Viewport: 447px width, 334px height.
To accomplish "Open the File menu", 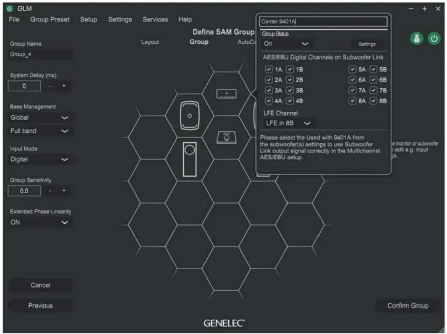I will pyautogui.click(x=14, y=19).
